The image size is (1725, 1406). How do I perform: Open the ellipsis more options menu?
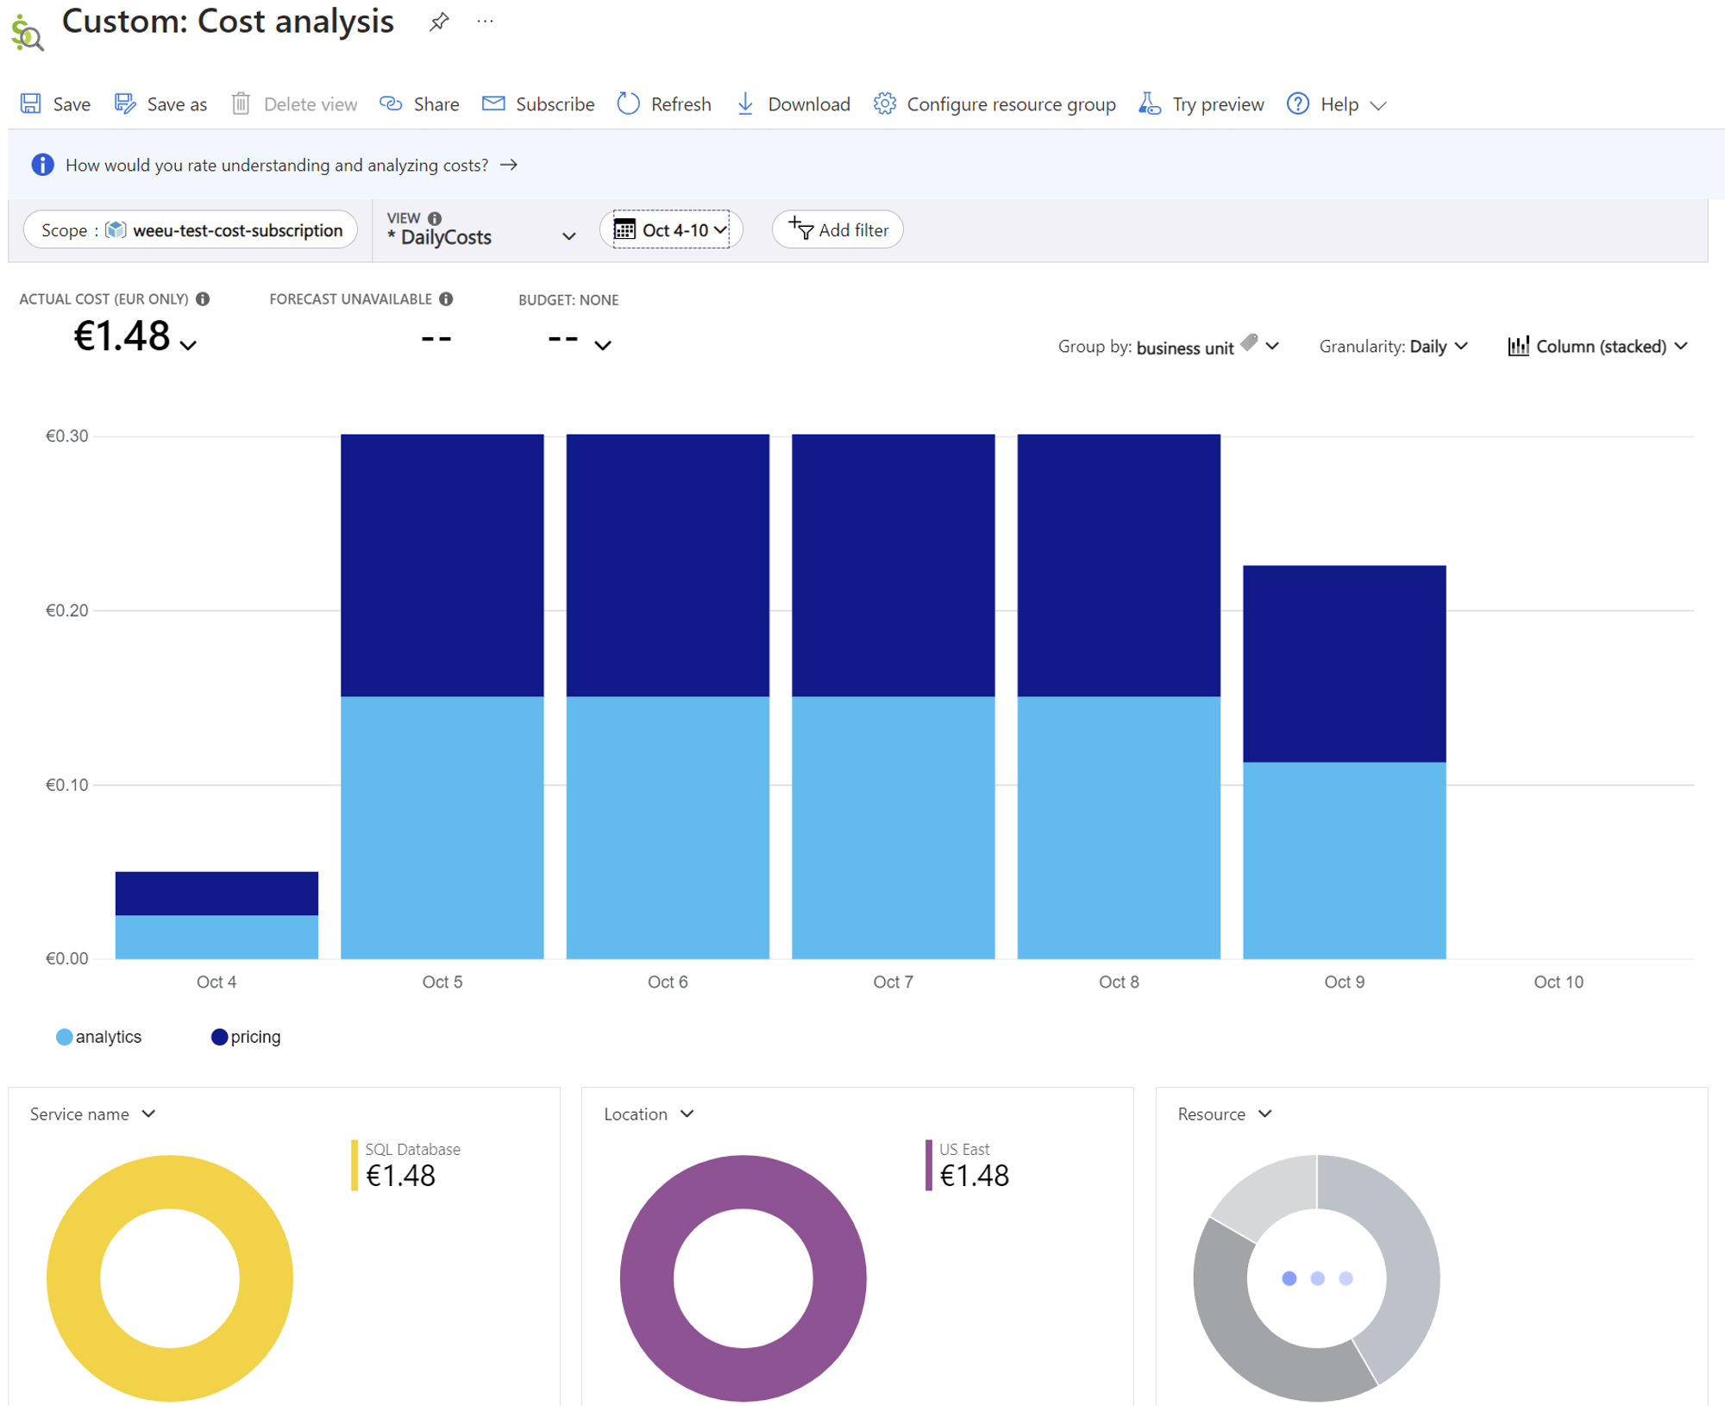pyautogui.click(x=485, y=22)
